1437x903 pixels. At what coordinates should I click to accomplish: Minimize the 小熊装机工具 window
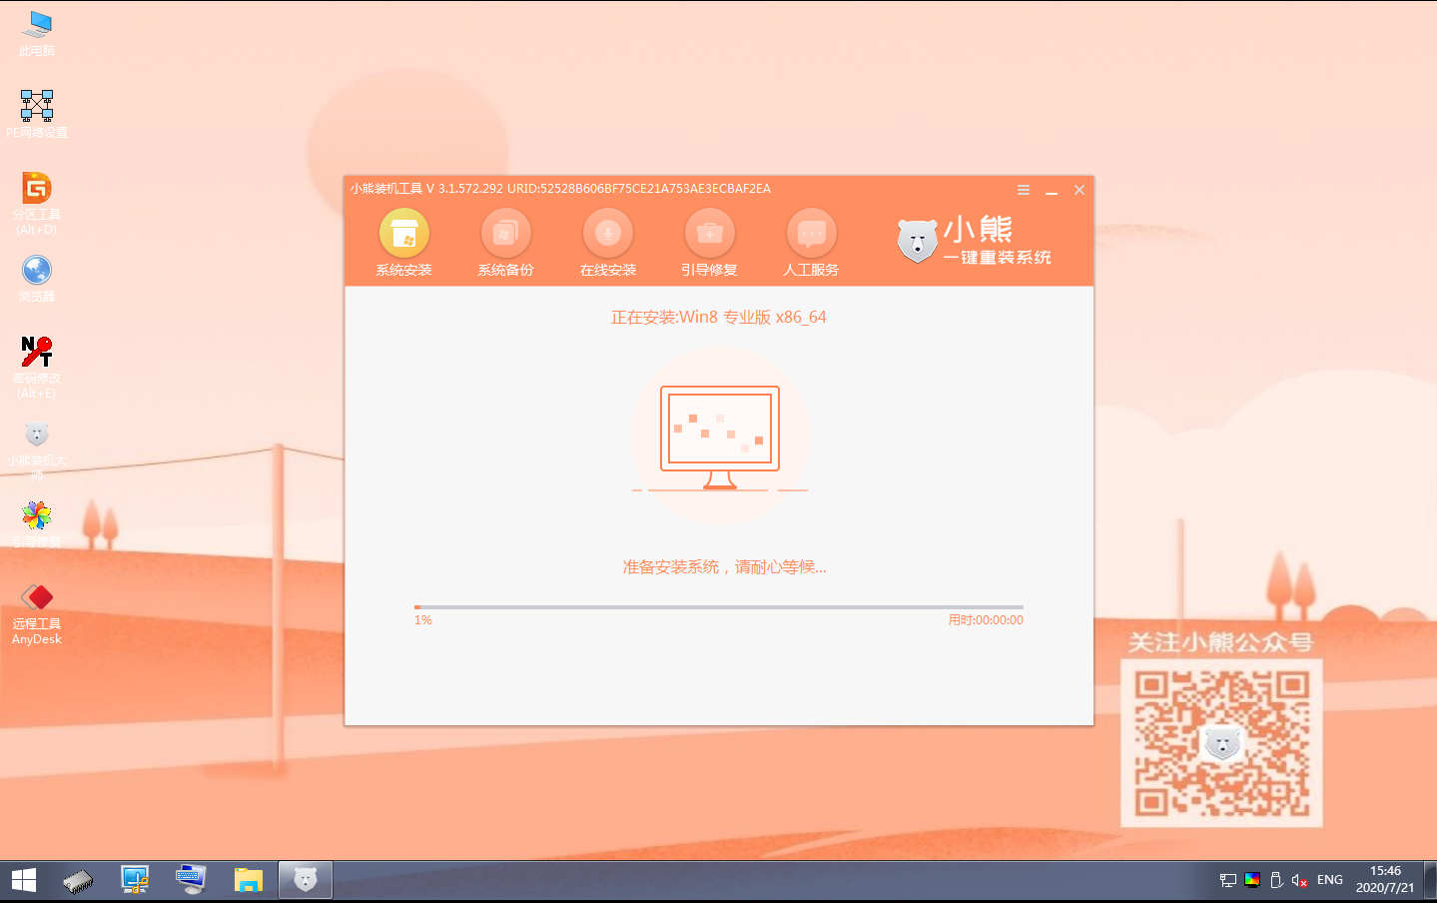pos(1052,190)
